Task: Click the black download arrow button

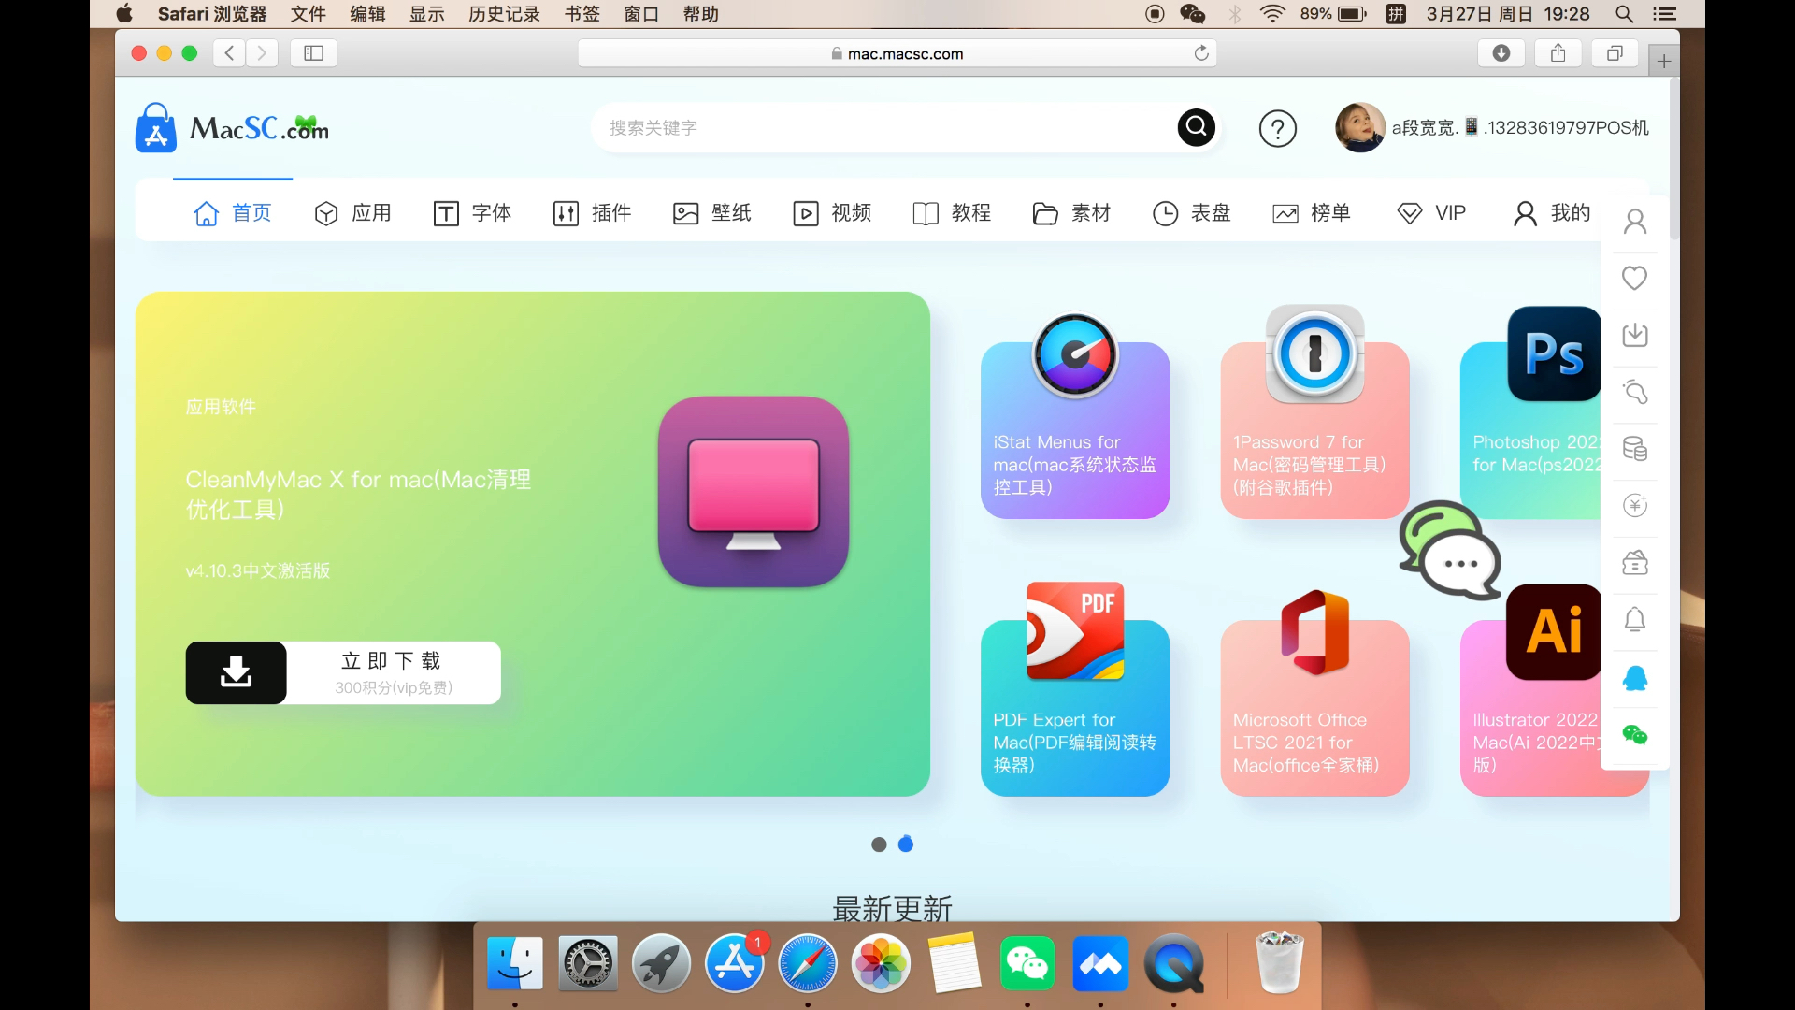Action: 236,672
